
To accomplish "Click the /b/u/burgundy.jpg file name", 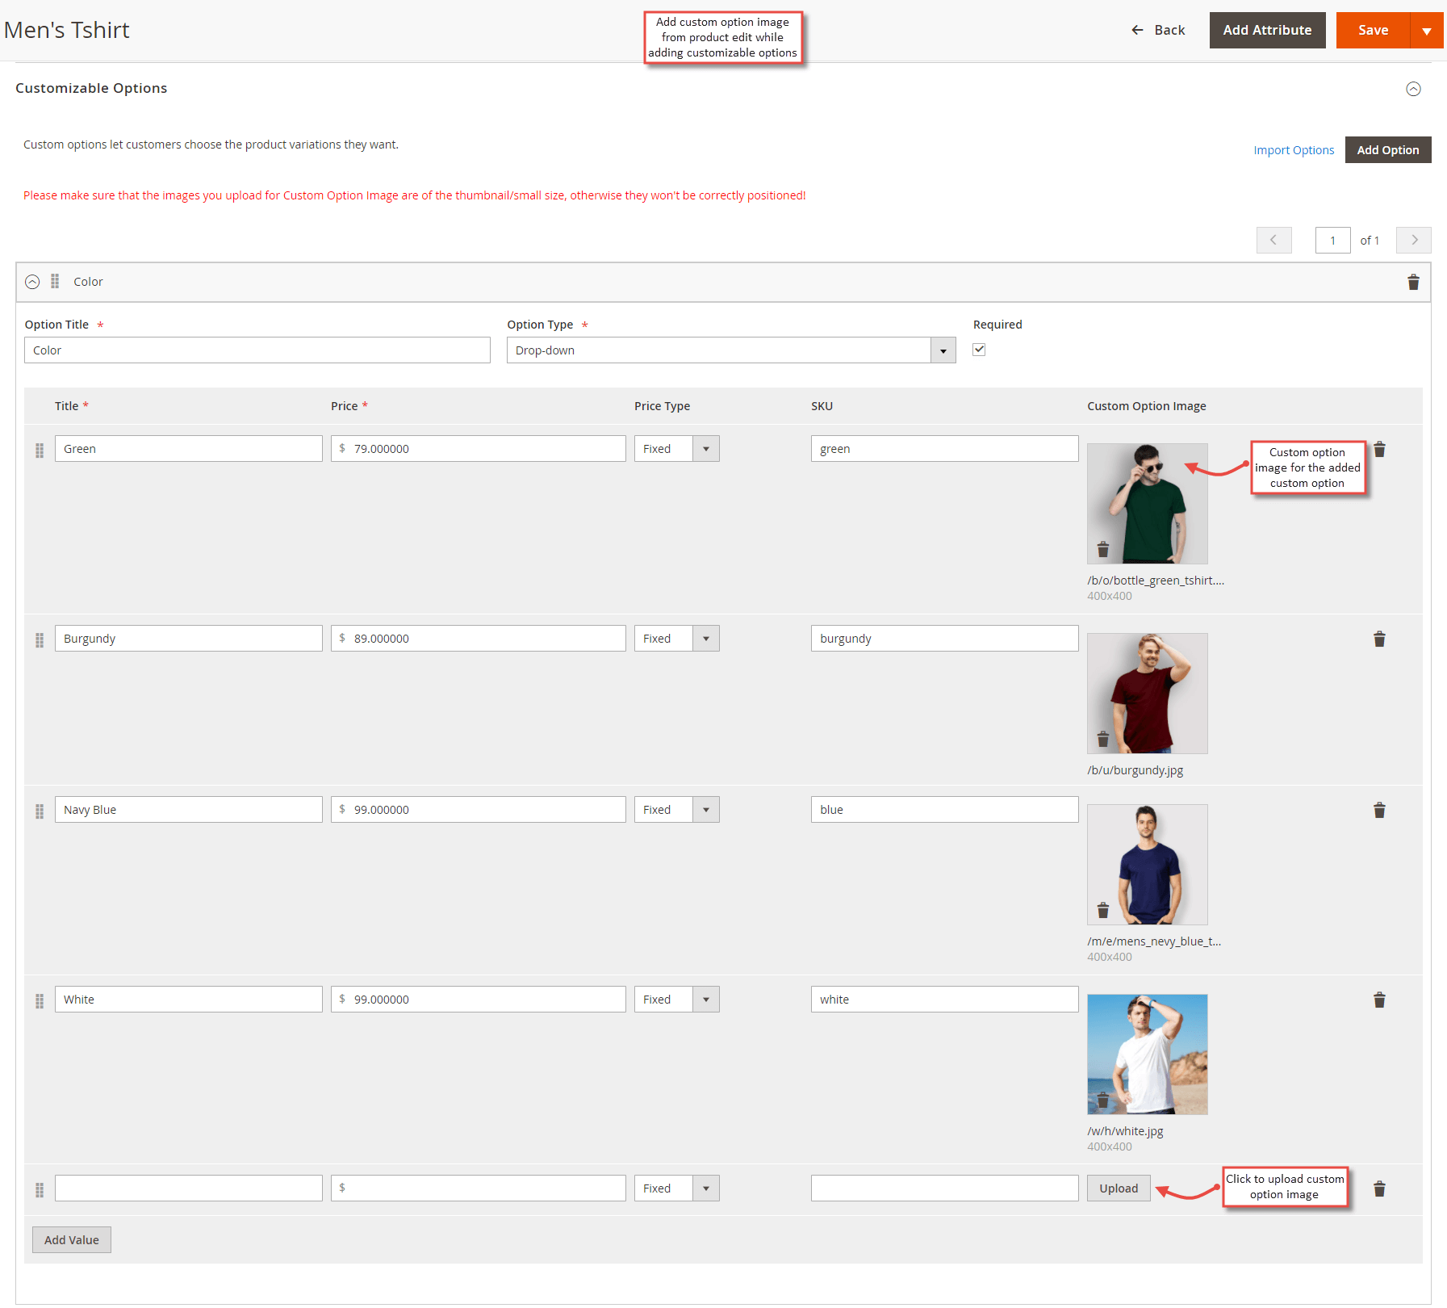I will (x=1135, y=770).
